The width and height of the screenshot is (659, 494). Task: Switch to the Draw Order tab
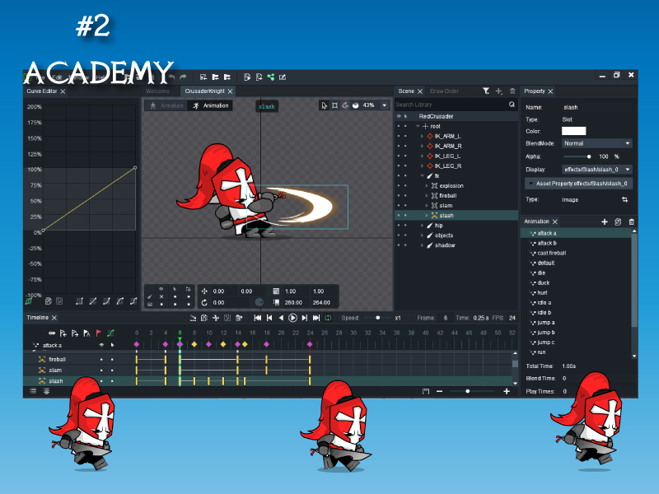tap(444, 91)
